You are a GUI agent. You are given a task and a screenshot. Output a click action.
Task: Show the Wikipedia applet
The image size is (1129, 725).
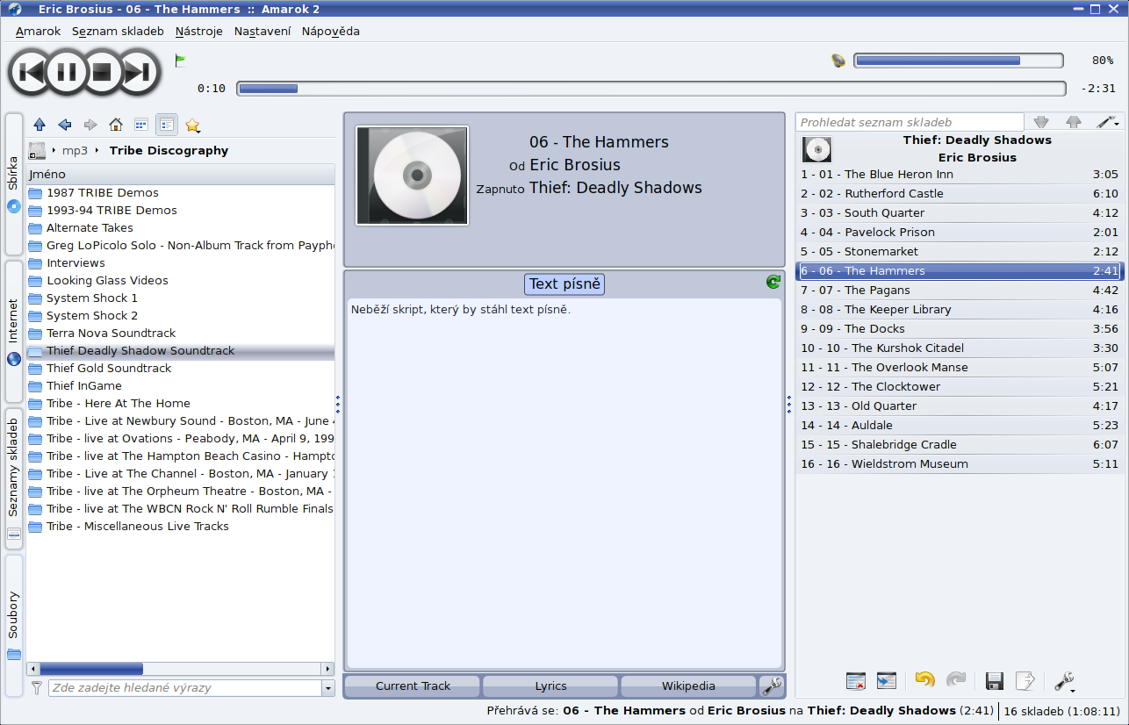688,686
